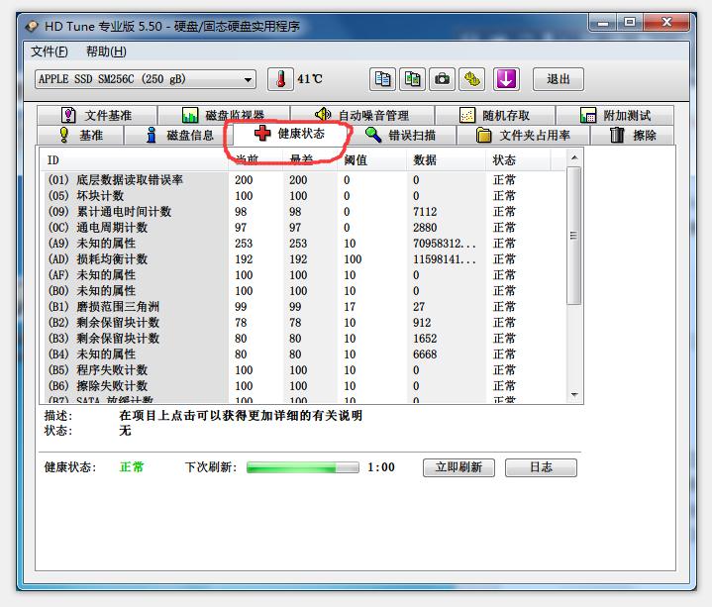Click data value 2880 in row 0C
712x607 pixels.
425,228
